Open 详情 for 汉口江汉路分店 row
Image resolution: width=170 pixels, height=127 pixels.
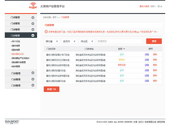(147, 60)
